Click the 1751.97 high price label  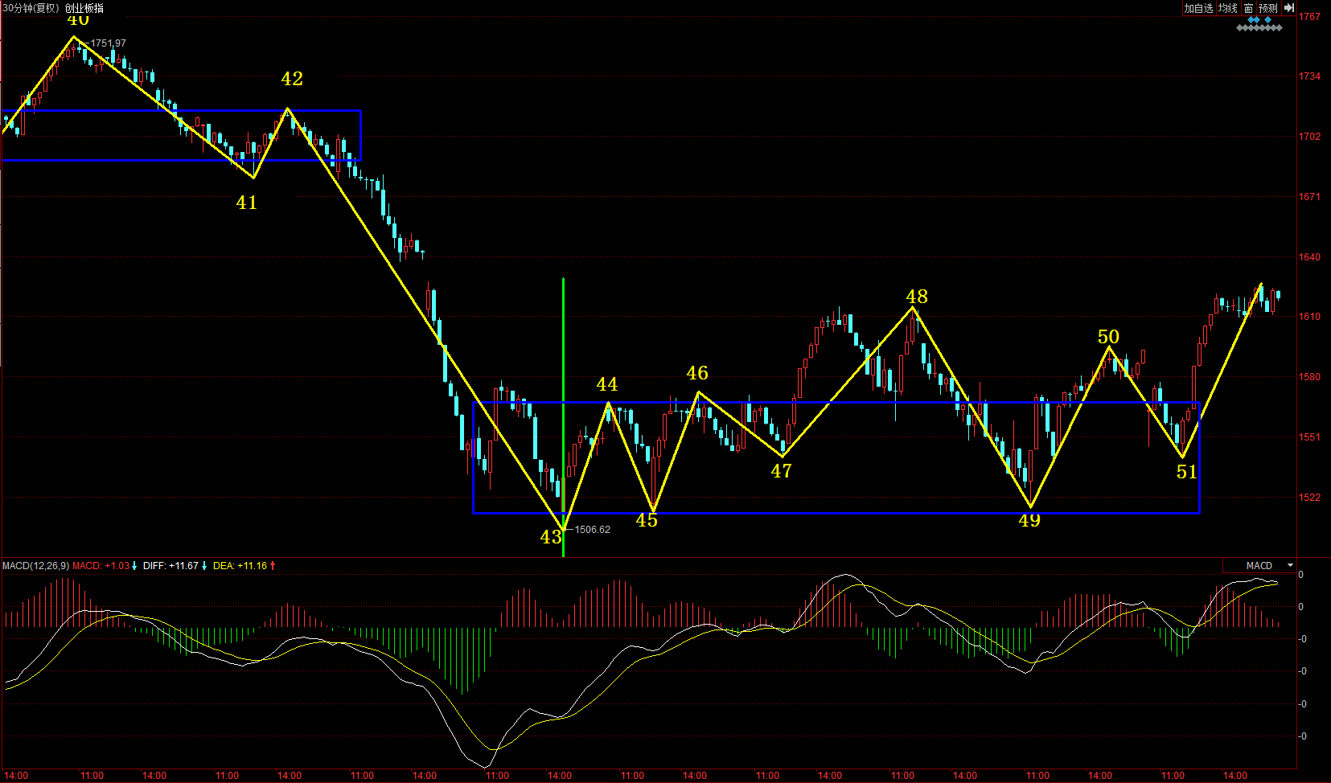(x=108, y=43)
